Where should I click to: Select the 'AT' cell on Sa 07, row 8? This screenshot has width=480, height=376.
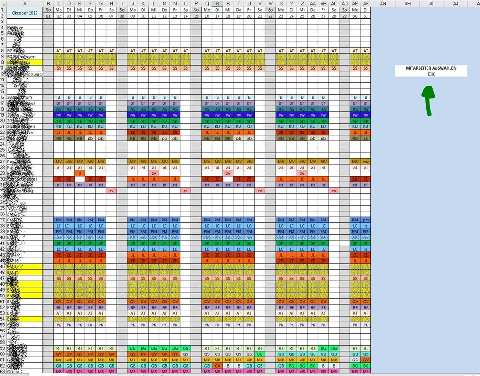click(112, 51)
